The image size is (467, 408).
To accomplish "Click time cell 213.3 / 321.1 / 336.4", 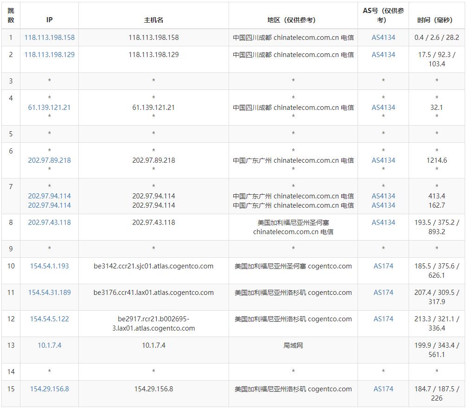I will tap(436, 324).
